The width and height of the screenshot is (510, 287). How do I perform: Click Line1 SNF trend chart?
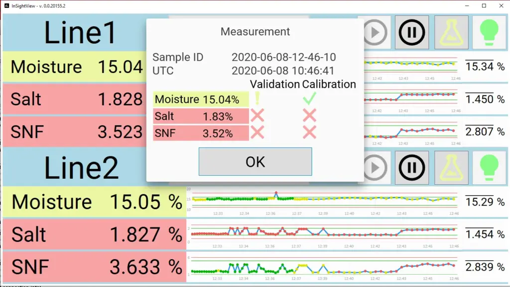pos(412,132)
